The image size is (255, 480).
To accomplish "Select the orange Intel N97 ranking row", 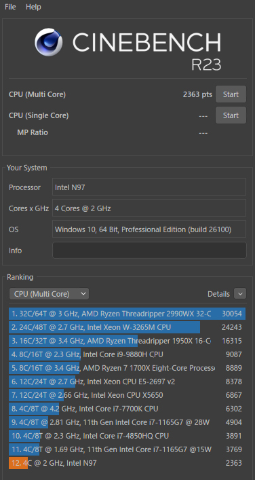I will tap(127, 463).
